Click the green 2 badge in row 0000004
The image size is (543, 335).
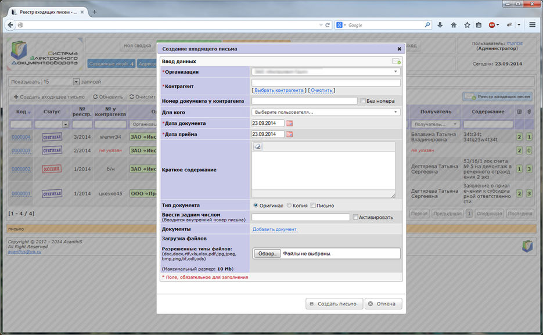[519, 137]
